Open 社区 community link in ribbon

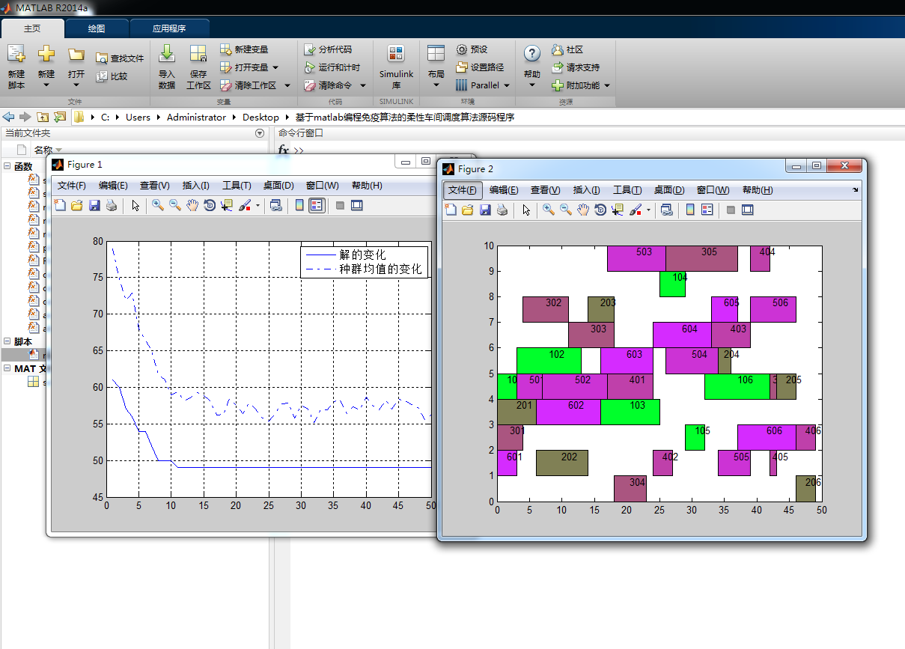[567, 49]
